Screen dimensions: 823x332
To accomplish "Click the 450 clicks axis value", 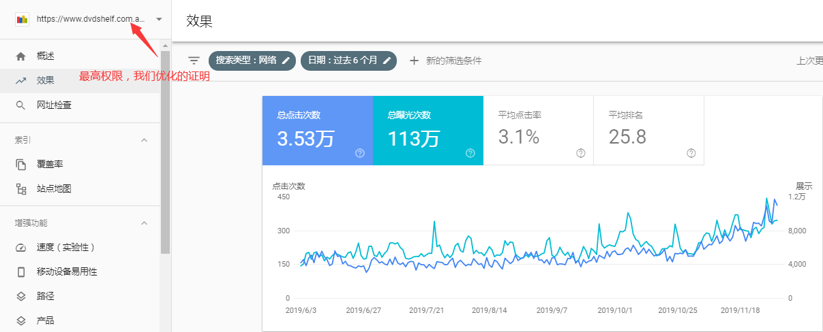I will [283, 197].
